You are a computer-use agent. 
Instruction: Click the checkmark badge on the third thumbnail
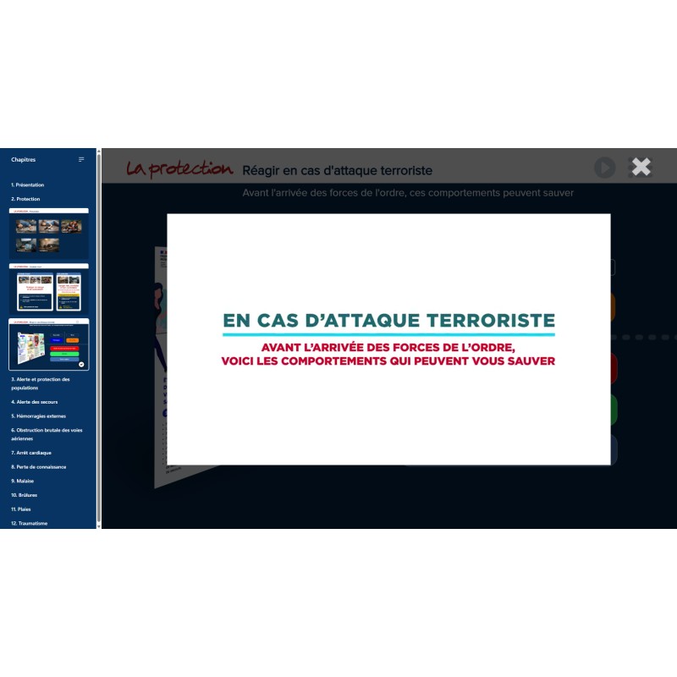click(x=81, y=363)
